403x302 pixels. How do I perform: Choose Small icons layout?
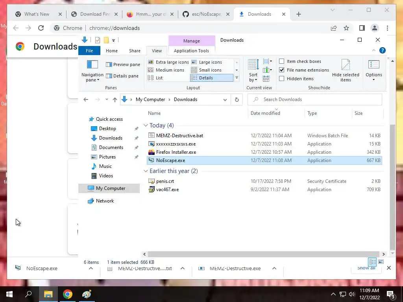206,70
